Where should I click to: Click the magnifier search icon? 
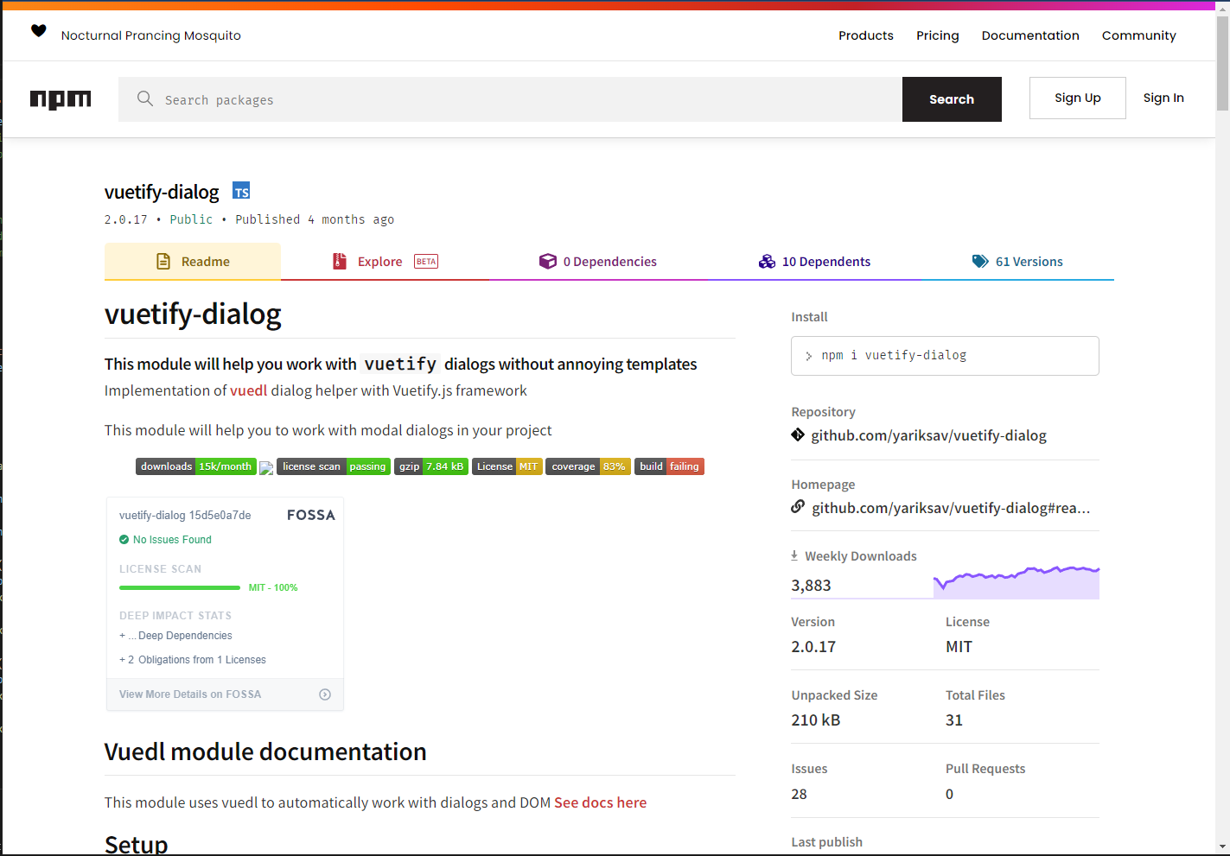(x=145, y=98)
